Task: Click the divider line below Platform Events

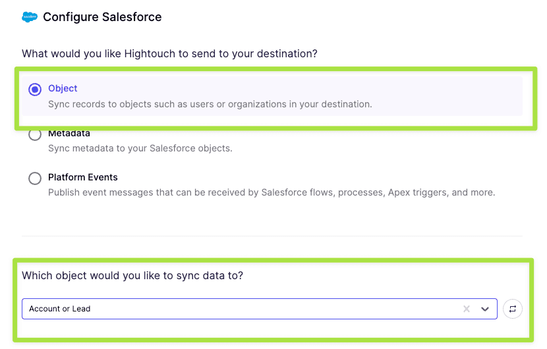Action: coord(272,236)
